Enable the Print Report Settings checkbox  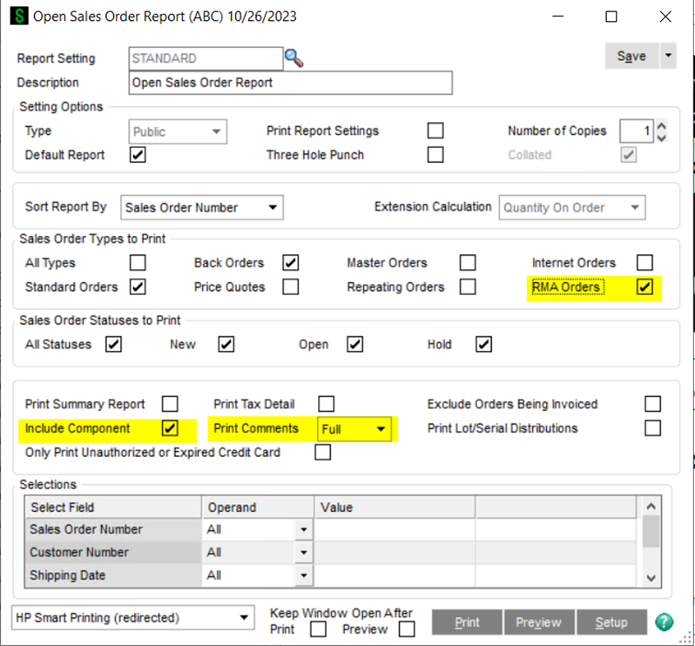click(435, 131)
